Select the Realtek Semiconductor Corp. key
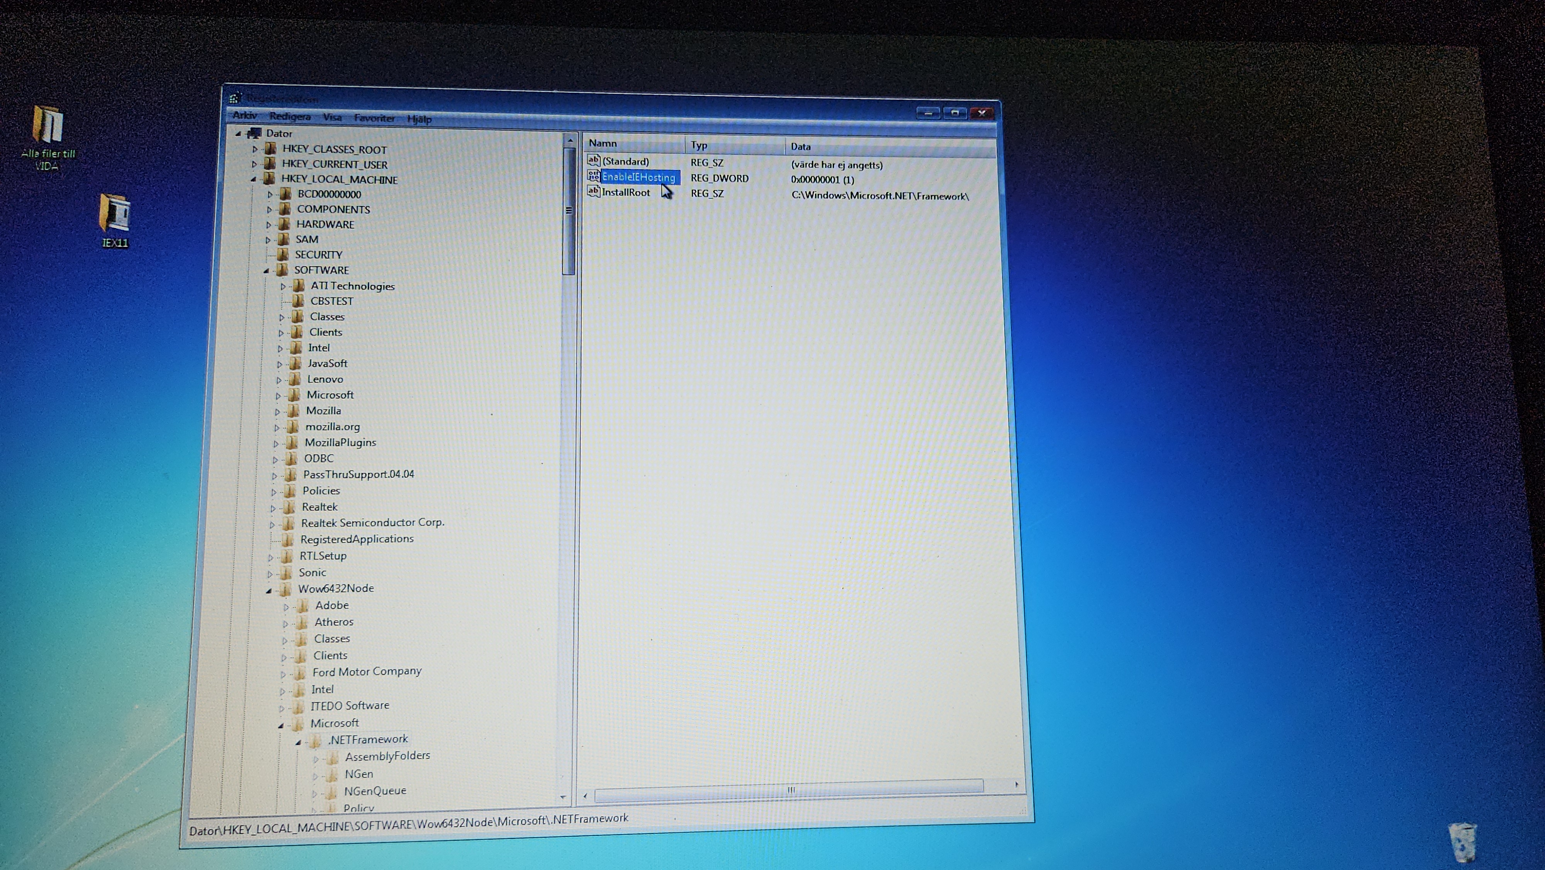This screenshot has height=870, width=1545. [x=372, y=523]
